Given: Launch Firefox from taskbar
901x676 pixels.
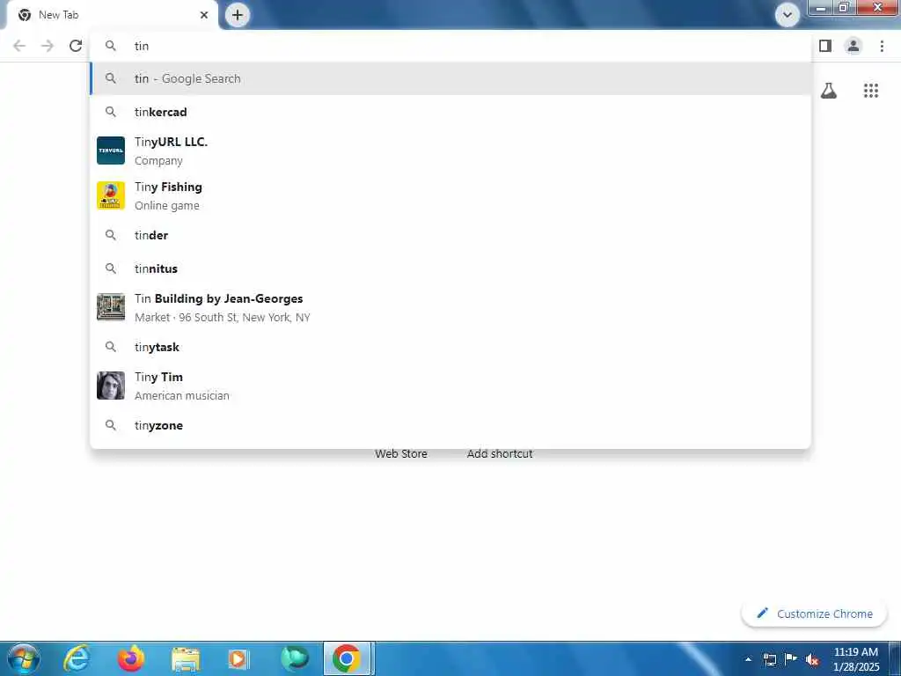Looking at the screenshot, I should (x=131, y=658).
